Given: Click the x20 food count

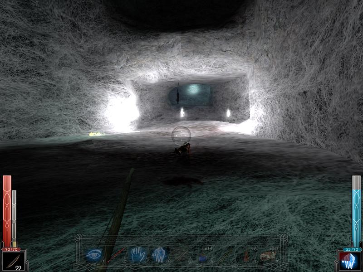Looking at the screenshot, I should point(274,249).
